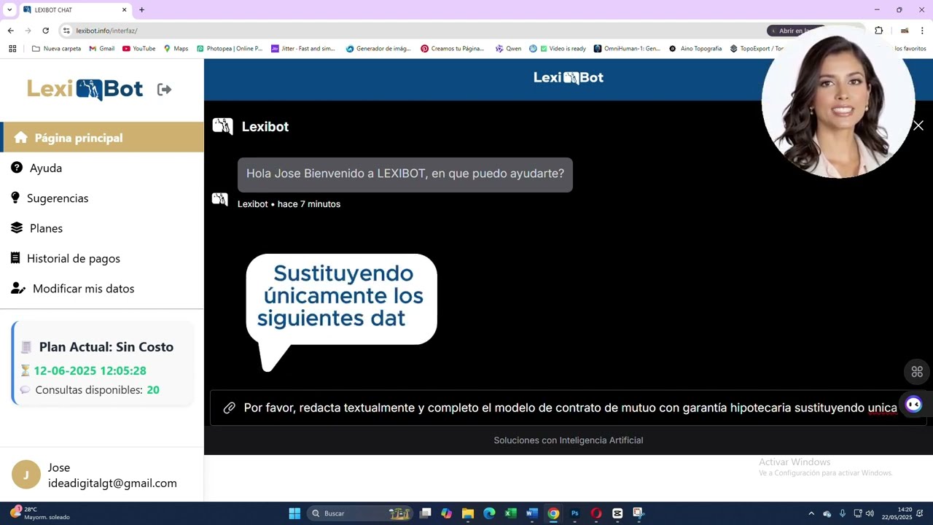Go back with the browser back arrow

click(x=10, y=31)
